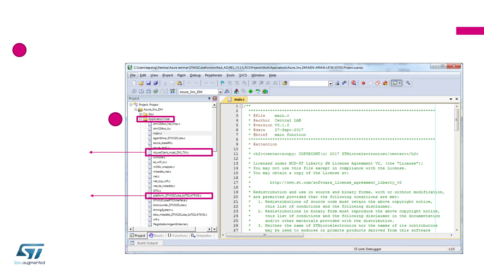The width and height of the screenshot is (484, 272).
Task: Click the Save All icon
Action: 156,83
